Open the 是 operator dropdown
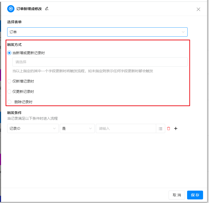The image size is (209, 203). click(x=77, y=128)
